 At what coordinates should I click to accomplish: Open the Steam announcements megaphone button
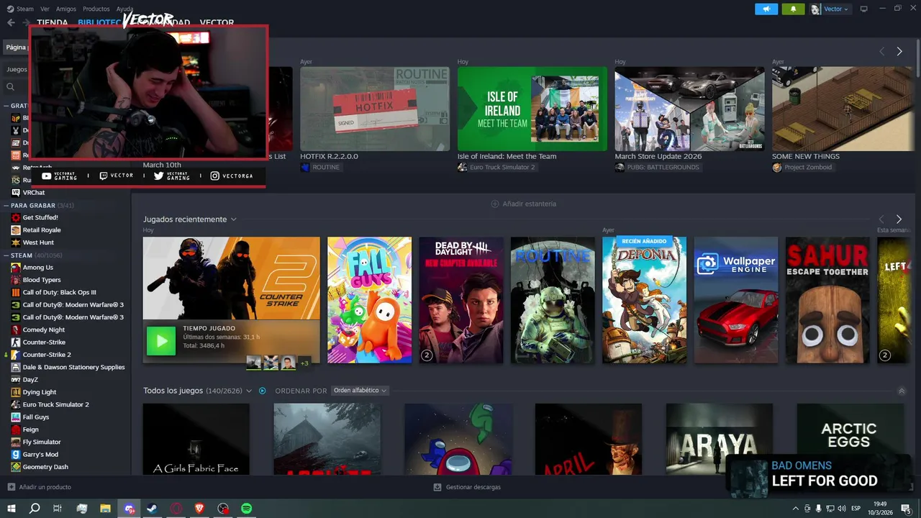(x=766, y=9)
